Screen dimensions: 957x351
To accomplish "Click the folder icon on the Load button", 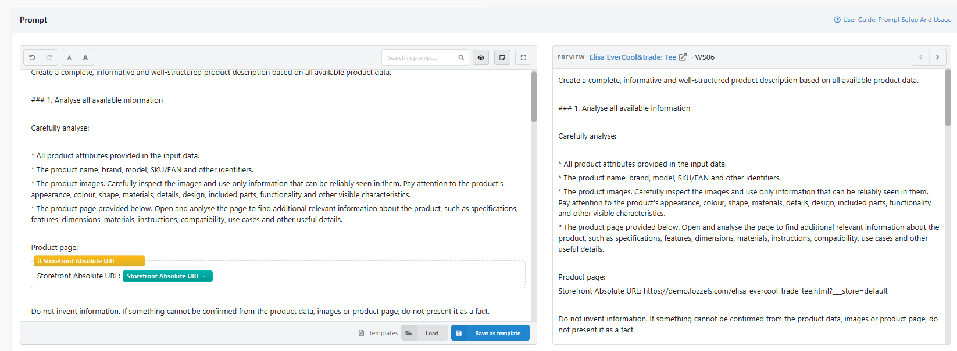I will 409,333.
